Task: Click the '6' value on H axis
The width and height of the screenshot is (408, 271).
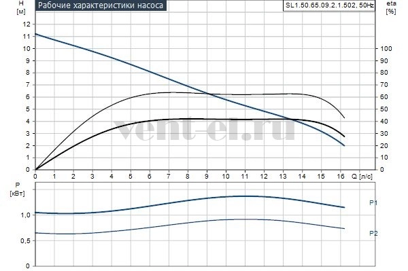Action: click(28, 97)
